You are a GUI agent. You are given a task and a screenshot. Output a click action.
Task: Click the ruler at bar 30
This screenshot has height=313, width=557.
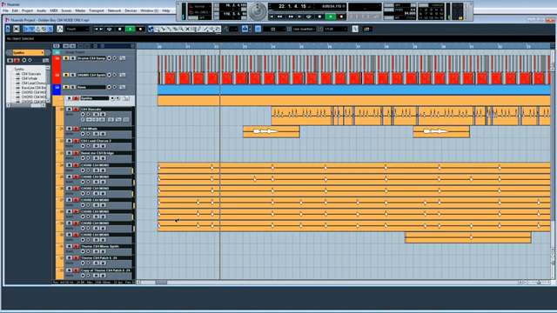click(443, 46)
